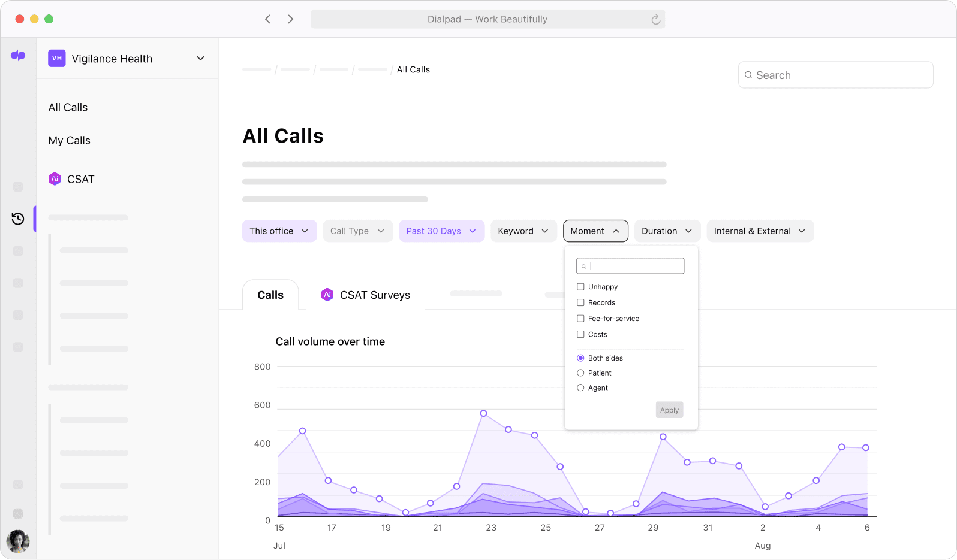957x560 pixels.
Task: Switch to the CSAT Surveys tab
Action: point(366,295)
